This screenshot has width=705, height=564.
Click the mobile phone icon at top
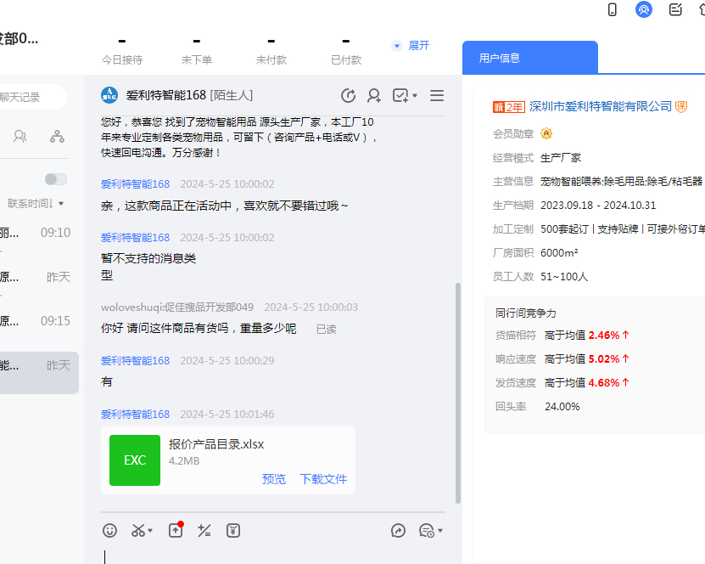point(613,9)
